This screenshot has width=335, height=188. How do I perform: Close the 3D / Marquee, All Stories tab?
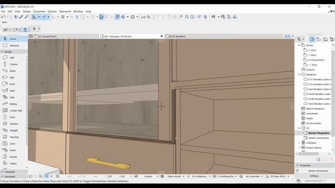162,36
